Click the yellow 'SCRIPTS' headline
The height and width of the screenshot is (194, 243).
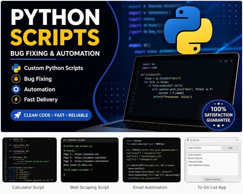pos(55,37)
